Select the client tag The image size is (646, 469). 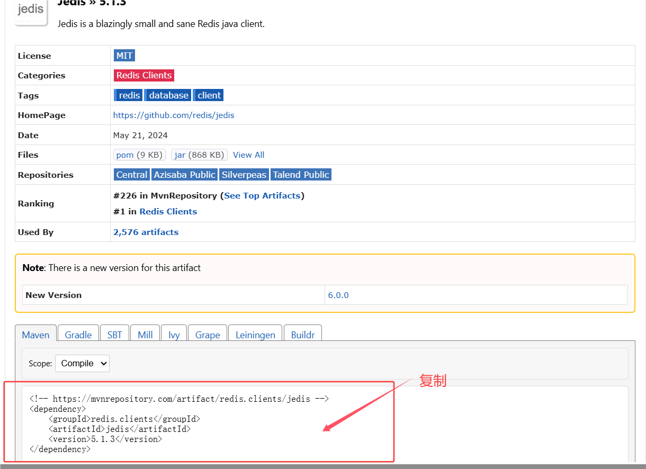pos(208,95)
